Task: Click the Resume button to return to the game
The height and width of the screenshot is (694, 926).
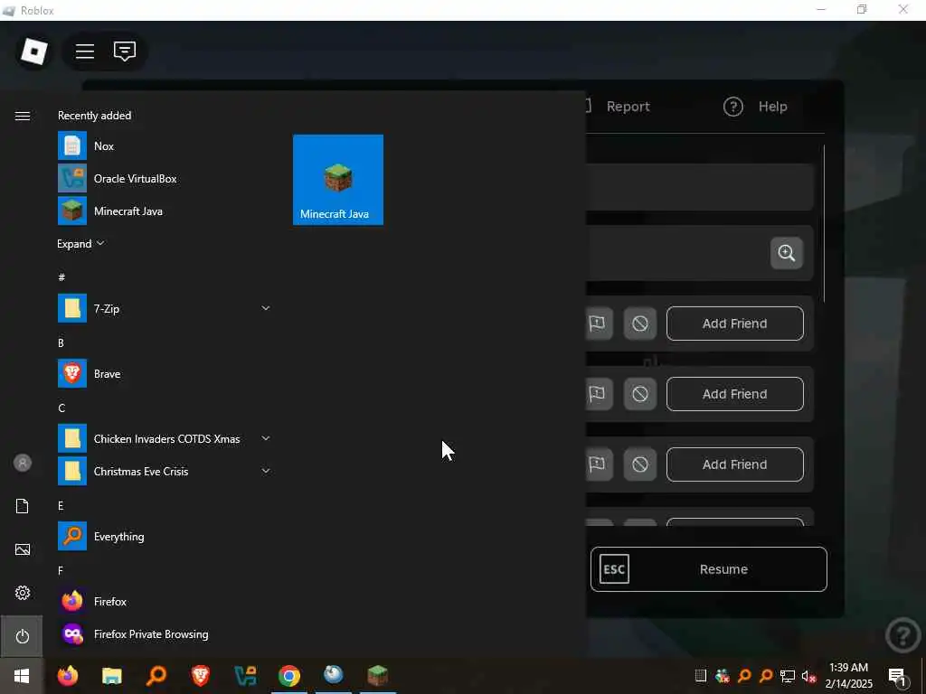Action: (709, 569)
